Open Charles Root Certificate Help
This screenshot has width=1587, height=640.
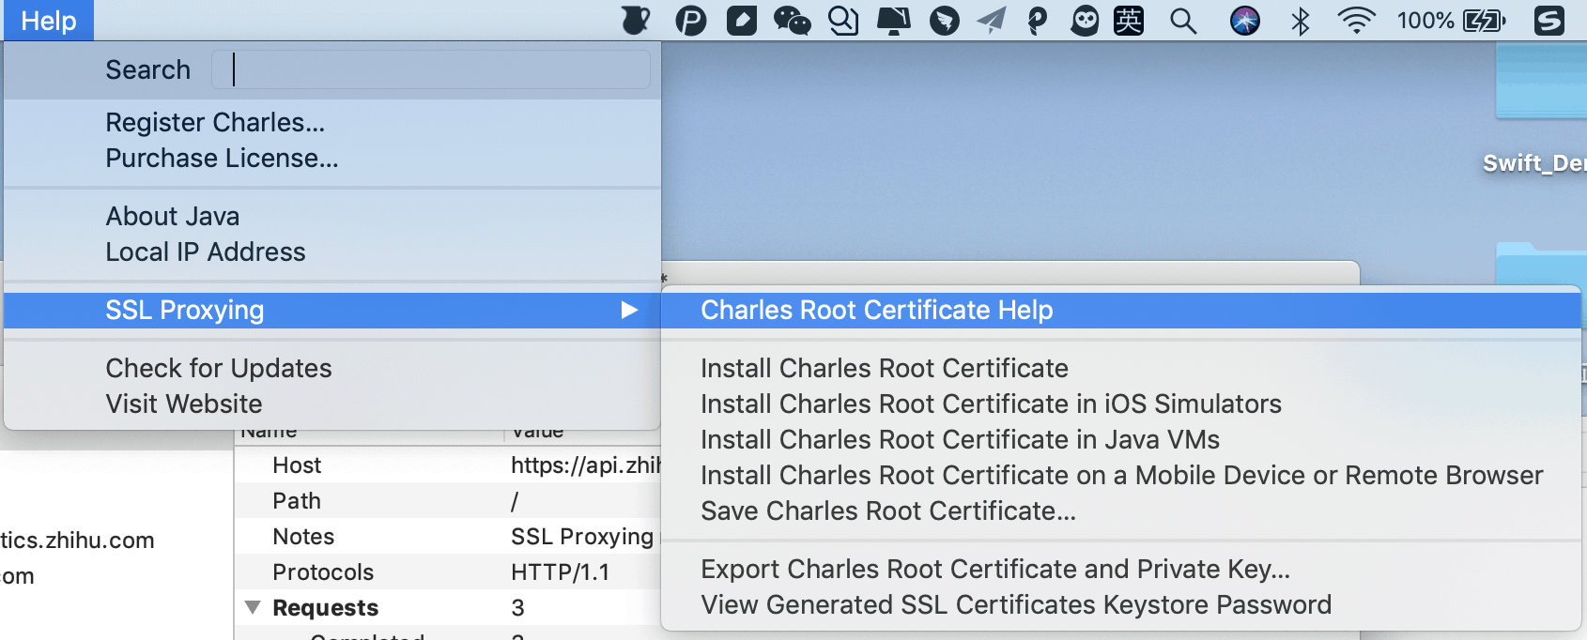[x=1121, y=311]
